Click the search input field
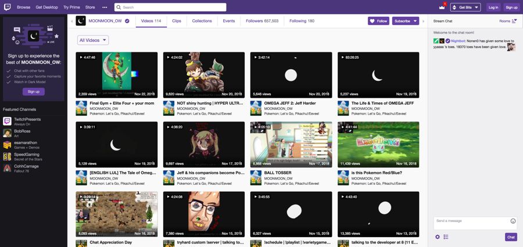Image resolution: width=523 pixels, height=247 pixels. coord(170,7)
